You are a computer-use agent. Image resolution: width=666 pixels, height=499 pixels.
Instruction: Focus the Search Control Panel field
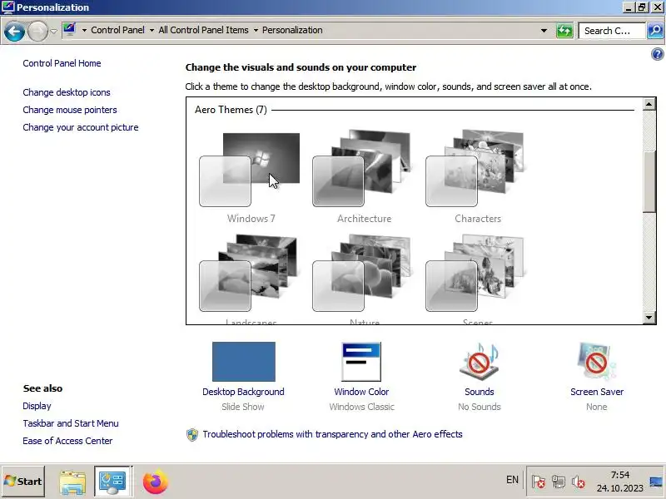[612, 31]
